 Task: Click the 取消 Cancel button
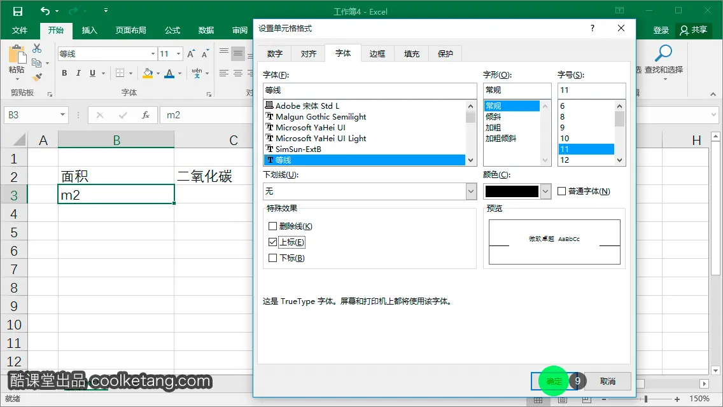click(x=608, y=381)
